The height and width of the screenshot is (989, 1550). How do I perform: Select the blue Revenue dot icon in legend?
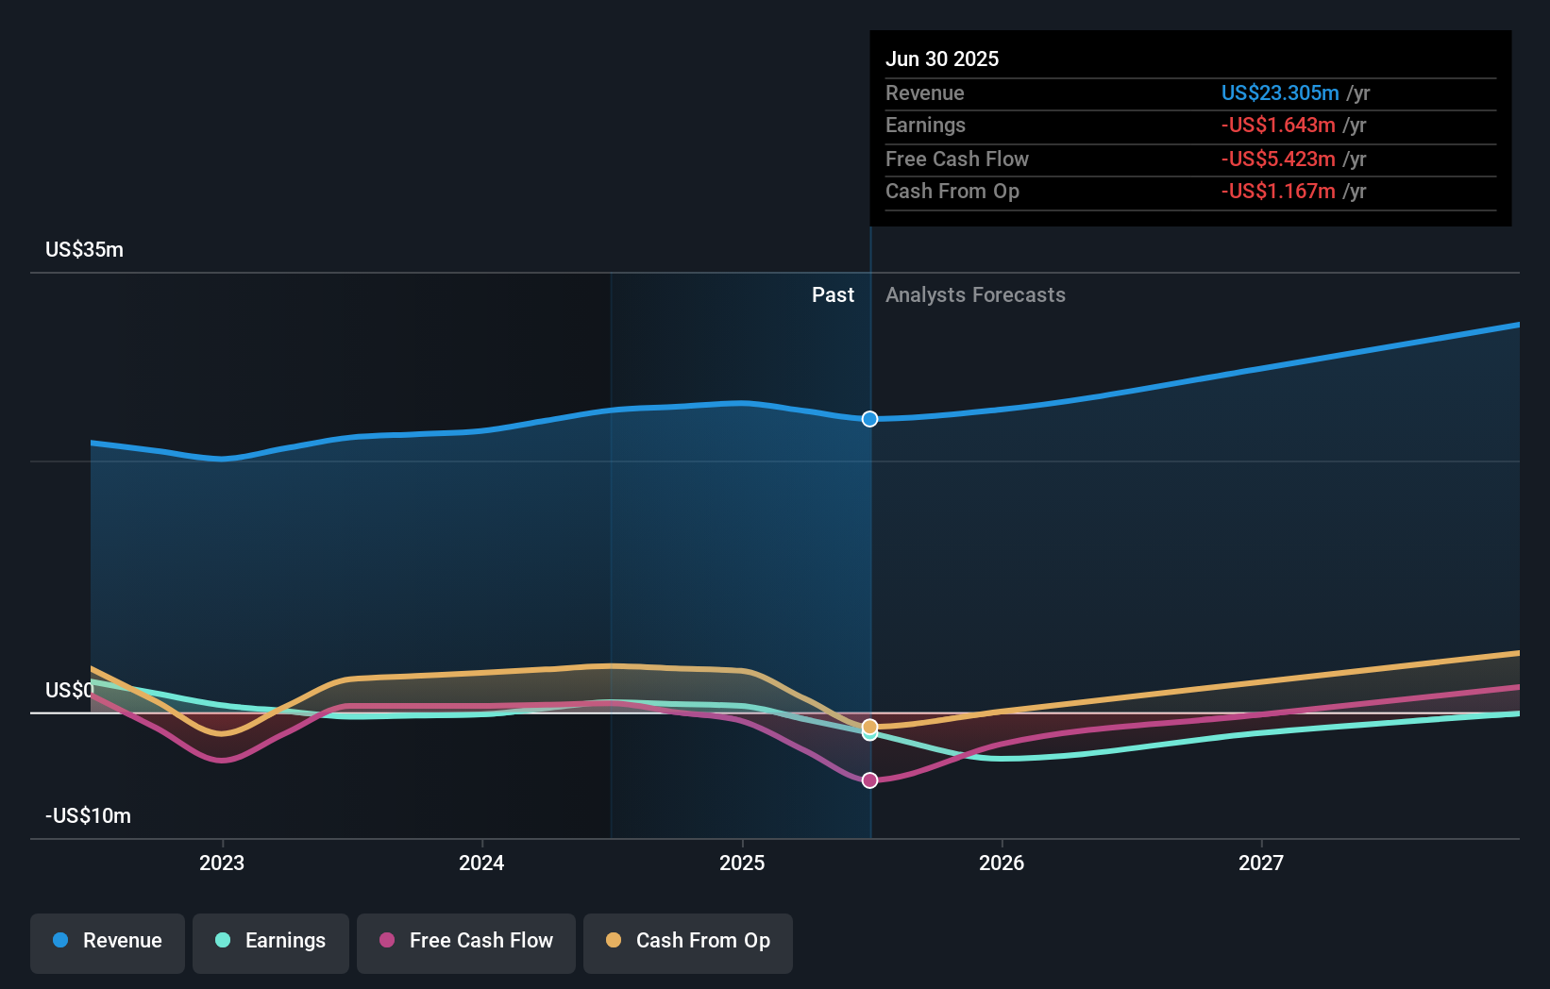click(60, 941)
